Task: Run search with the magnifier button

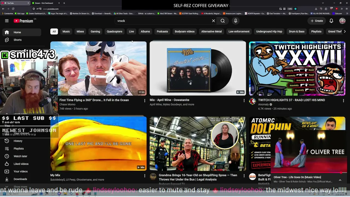Action: [223, 21]
